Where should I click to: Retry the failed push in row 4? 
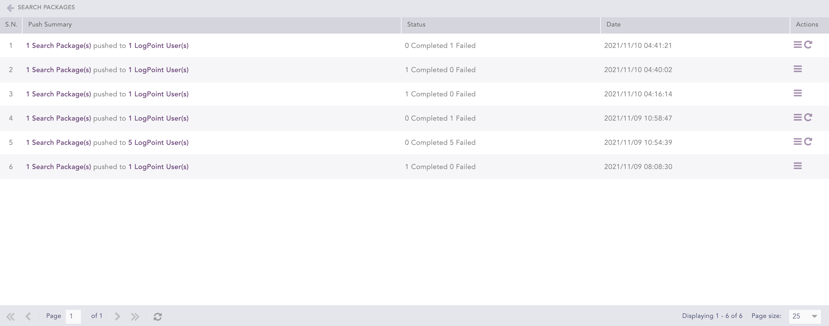[808, 117]
